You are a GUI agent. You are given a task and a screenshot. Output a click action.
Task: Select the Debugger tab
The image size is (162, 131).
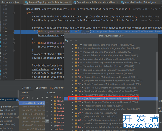(x=26, y=88)
